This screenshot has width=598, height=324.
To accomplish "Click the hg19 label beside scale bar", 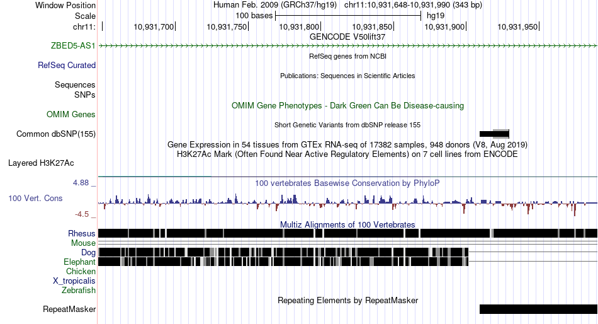I will (x=436, y=16).
